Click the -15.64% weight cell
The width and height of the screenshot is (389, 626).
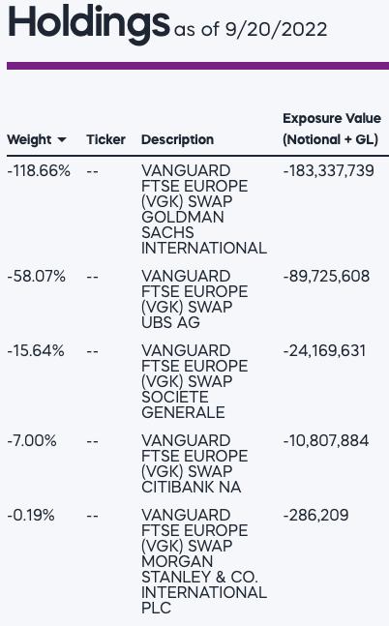[36, 350]
